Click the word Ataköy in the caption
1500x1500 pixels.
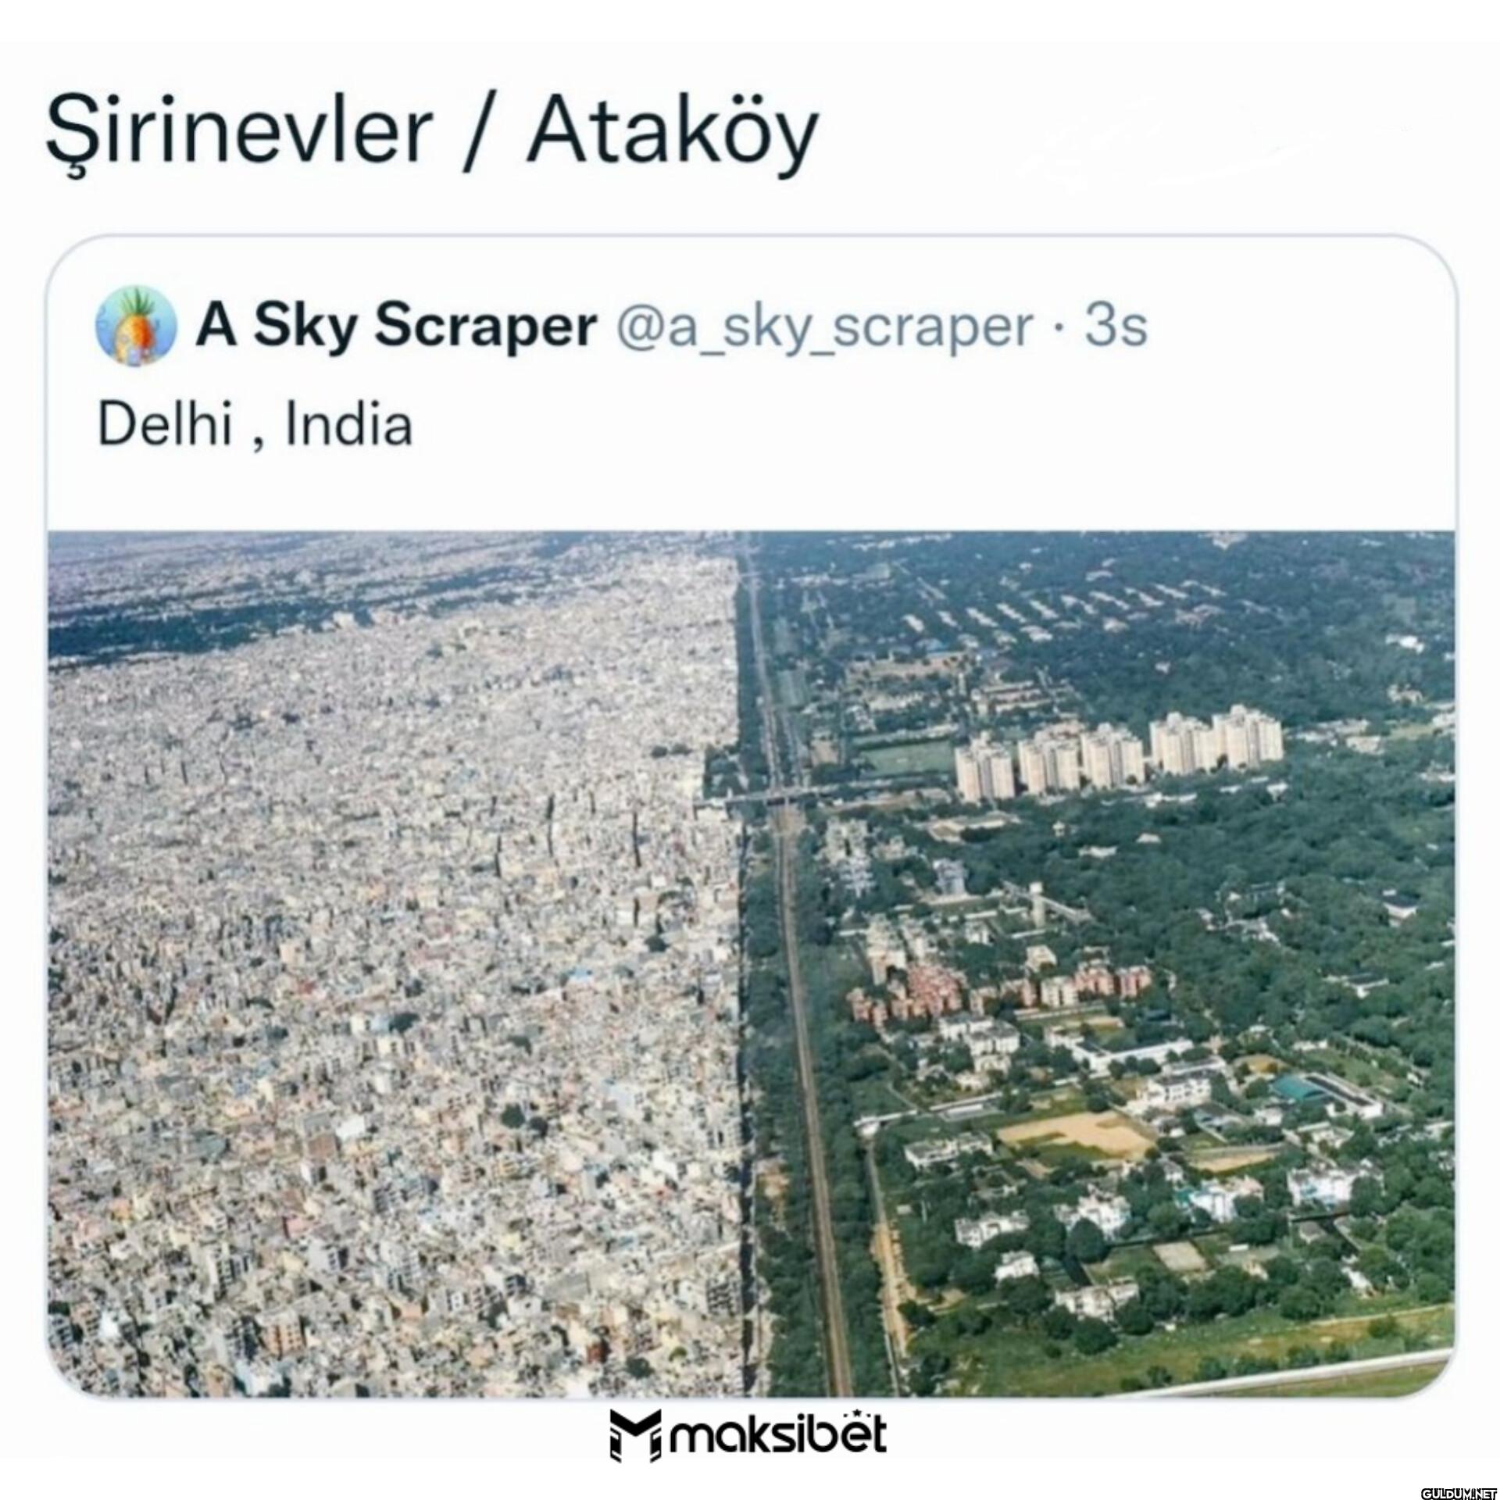673,134
